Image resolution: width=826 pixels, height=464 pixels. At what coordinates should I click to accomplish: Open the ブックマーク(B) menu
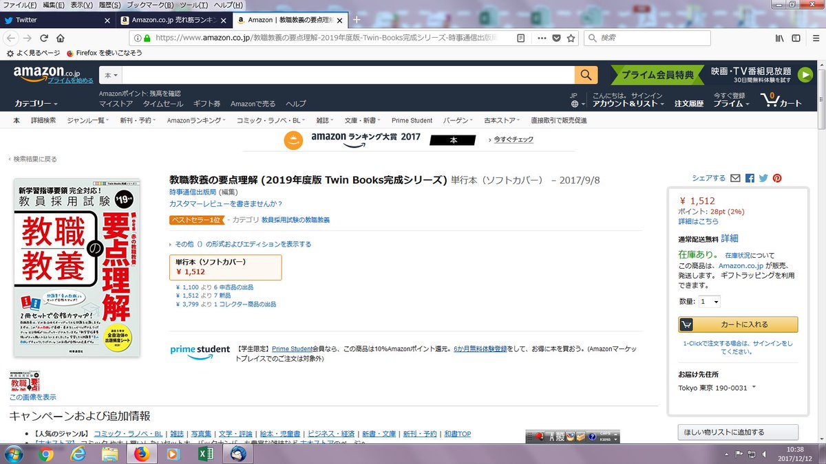click(150, 5)
